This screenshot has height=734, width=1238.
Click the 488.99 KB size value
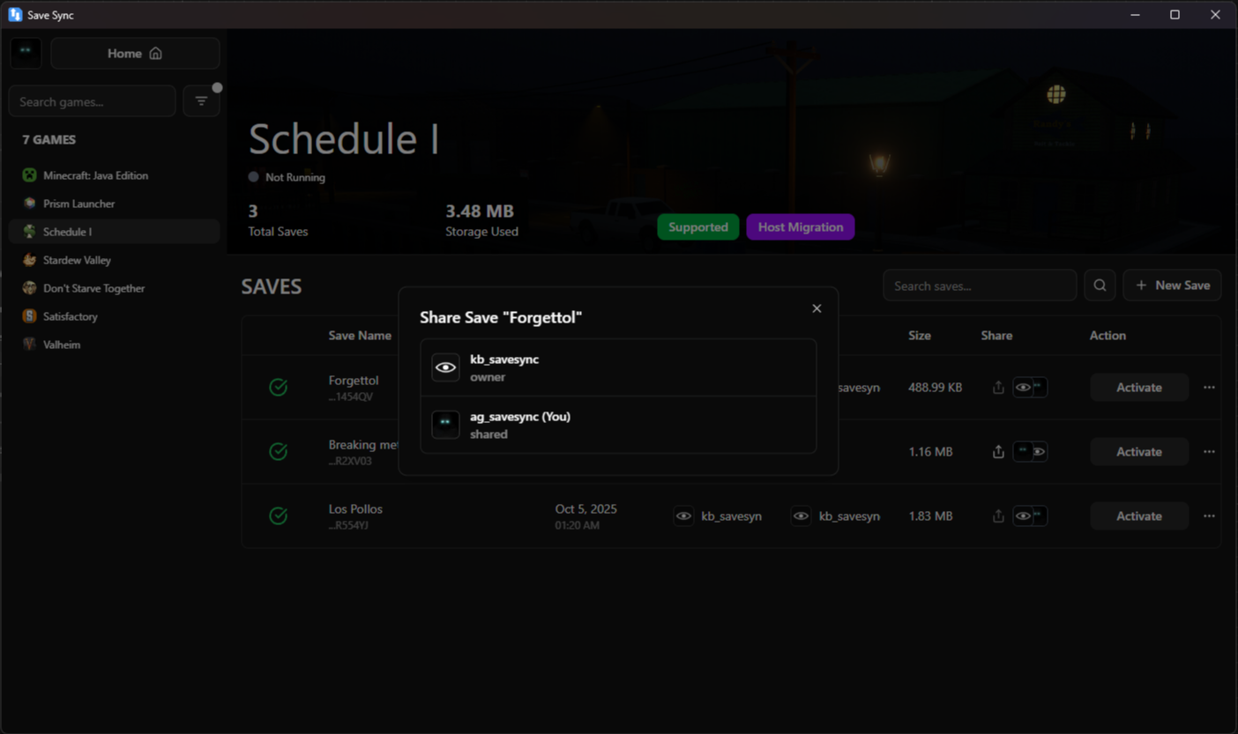(x=936, y=388)
